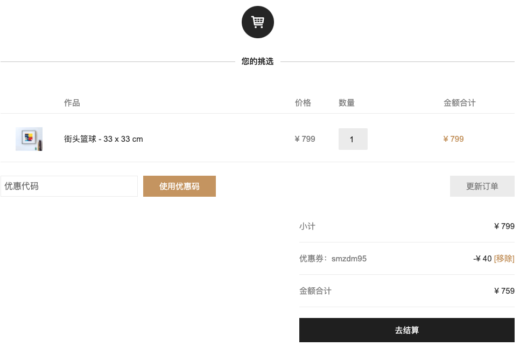Click the 价格 column header
Image resolution: width=520 pixels, height=353 pixels.
[x=303, y=102]
